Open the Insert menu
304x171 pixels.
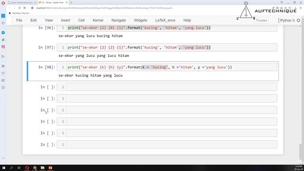pos(66,20)
